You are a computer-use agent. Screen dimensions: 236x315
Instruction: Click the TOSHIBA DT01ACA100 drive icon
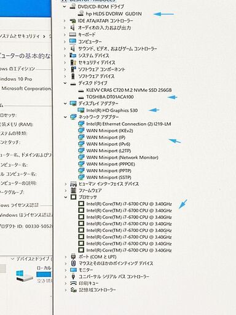[81, 97]
